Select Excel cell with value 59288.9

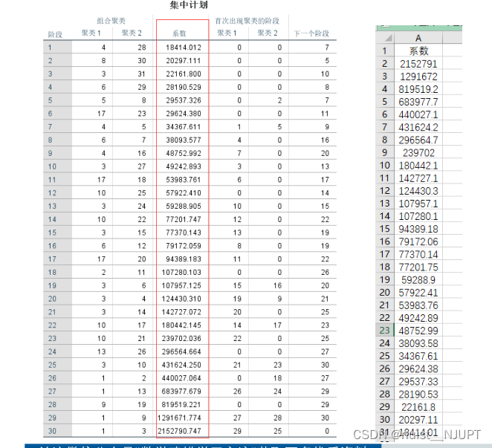click(x=418, y=280)
